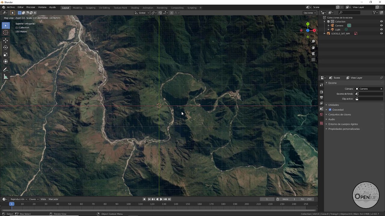The image size is (385, 216).
Task: Open the Tool properties tab
Action: [x=321, y=85]
